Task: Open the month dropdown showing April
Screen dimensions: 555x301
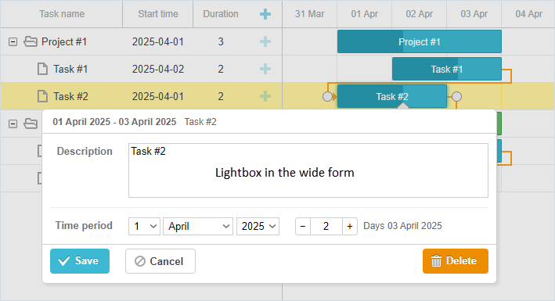Action: pyautogui.click(x=198, y=227)
